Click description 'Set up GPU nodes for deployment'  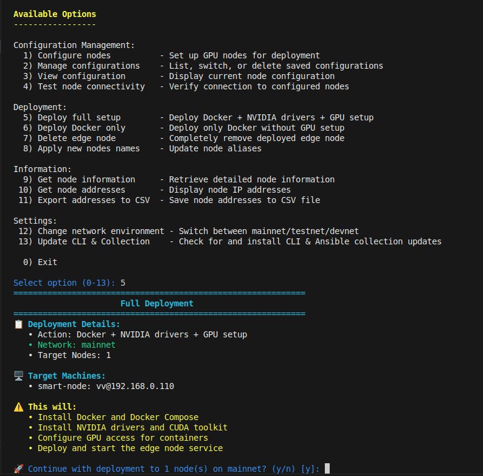(245, 55)
